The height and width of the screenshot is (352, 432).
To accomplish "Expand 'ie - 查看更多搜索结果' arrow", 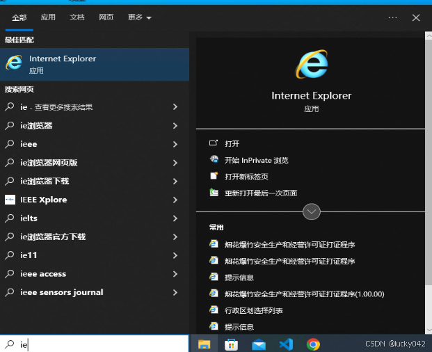I will click(175, 107).
